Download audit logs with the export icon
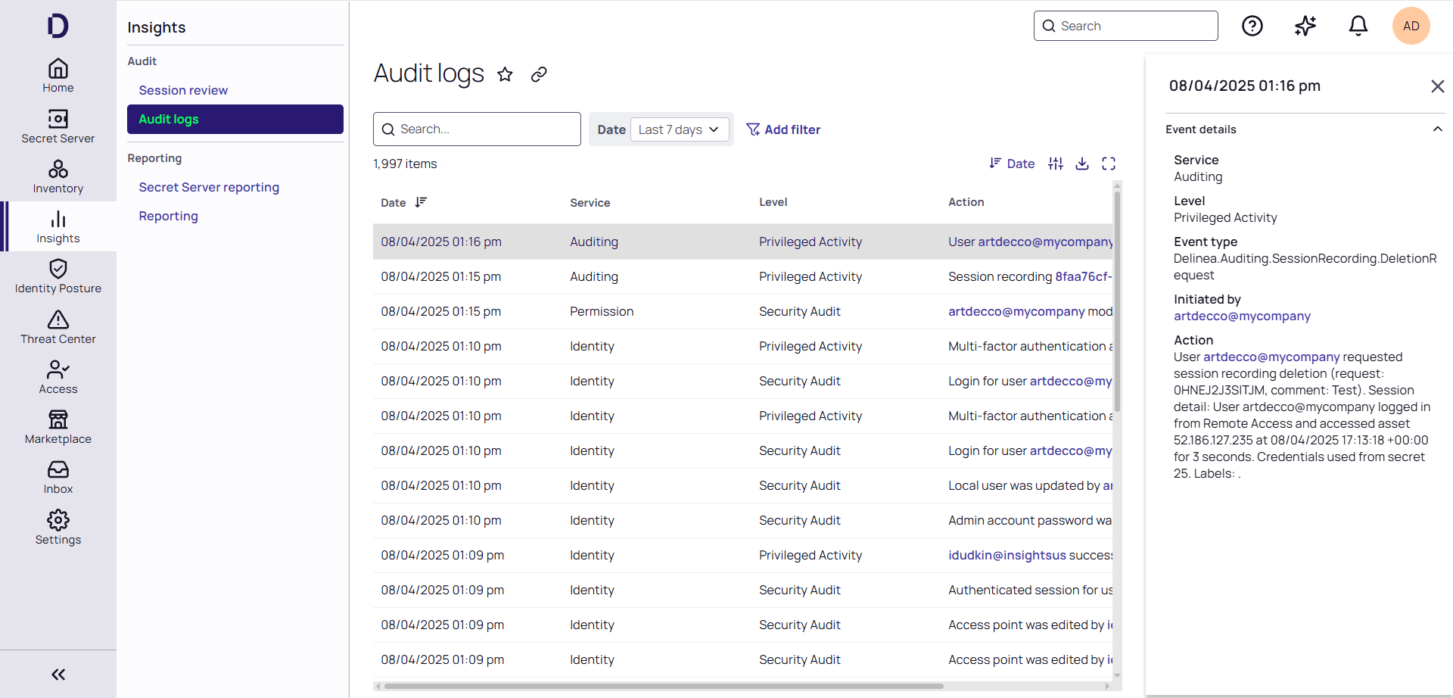This screenshot has width=1453, height=698. pos(1082,164)
